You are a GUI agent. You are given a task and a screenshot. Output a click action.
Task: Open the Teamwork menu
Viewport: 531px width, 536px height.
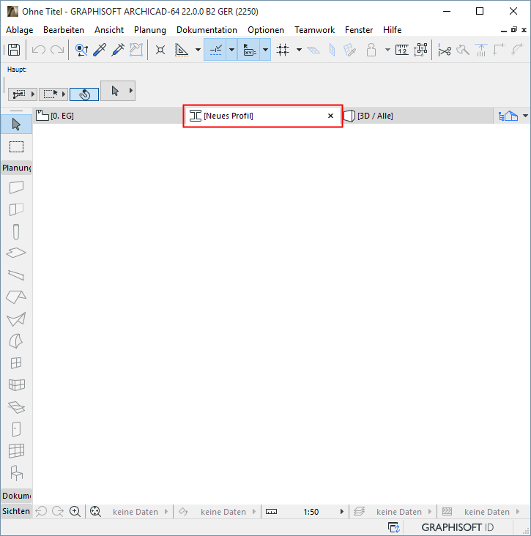(314, 30)
